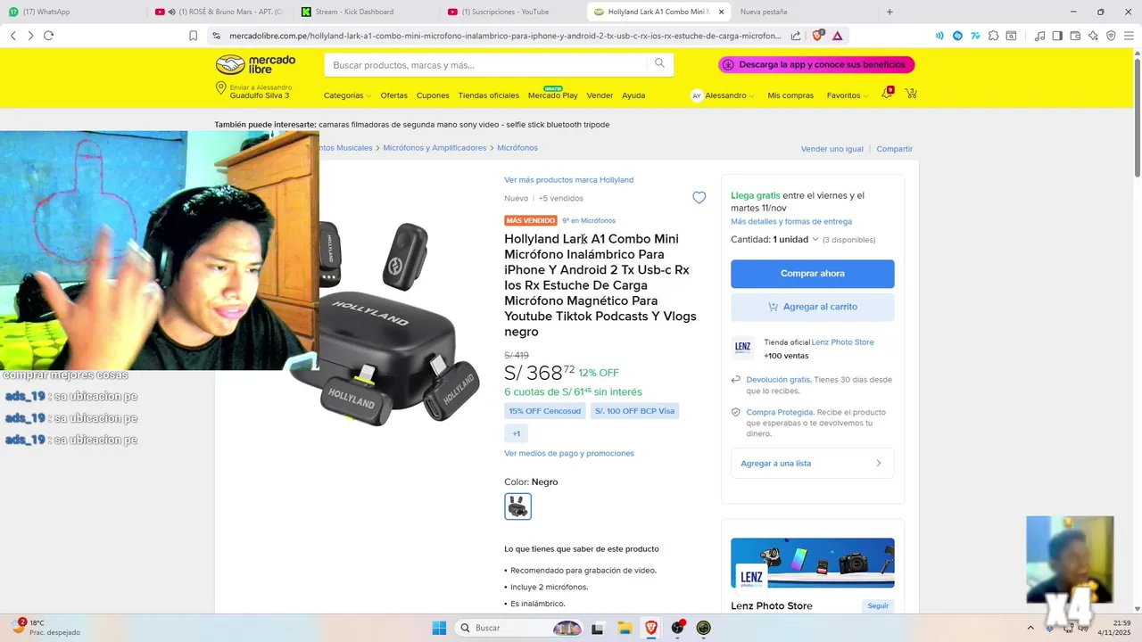Open the Shazam extension icon

(957, 36)
